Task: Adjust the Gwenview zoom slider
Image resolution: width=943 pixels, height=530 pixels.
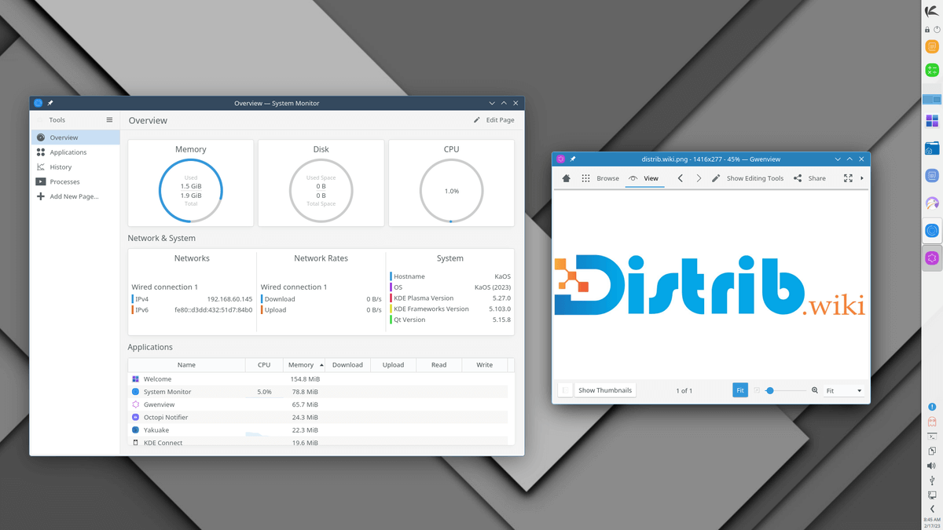Action: click(786, 390)
